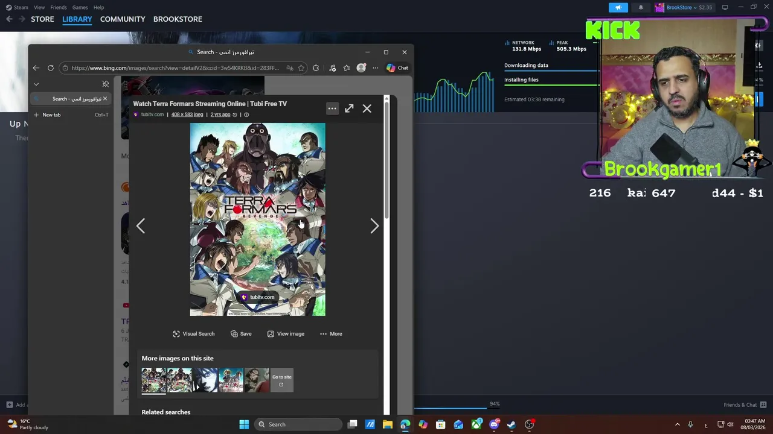Click the Terra Formars poster image

tap(257, 219)
